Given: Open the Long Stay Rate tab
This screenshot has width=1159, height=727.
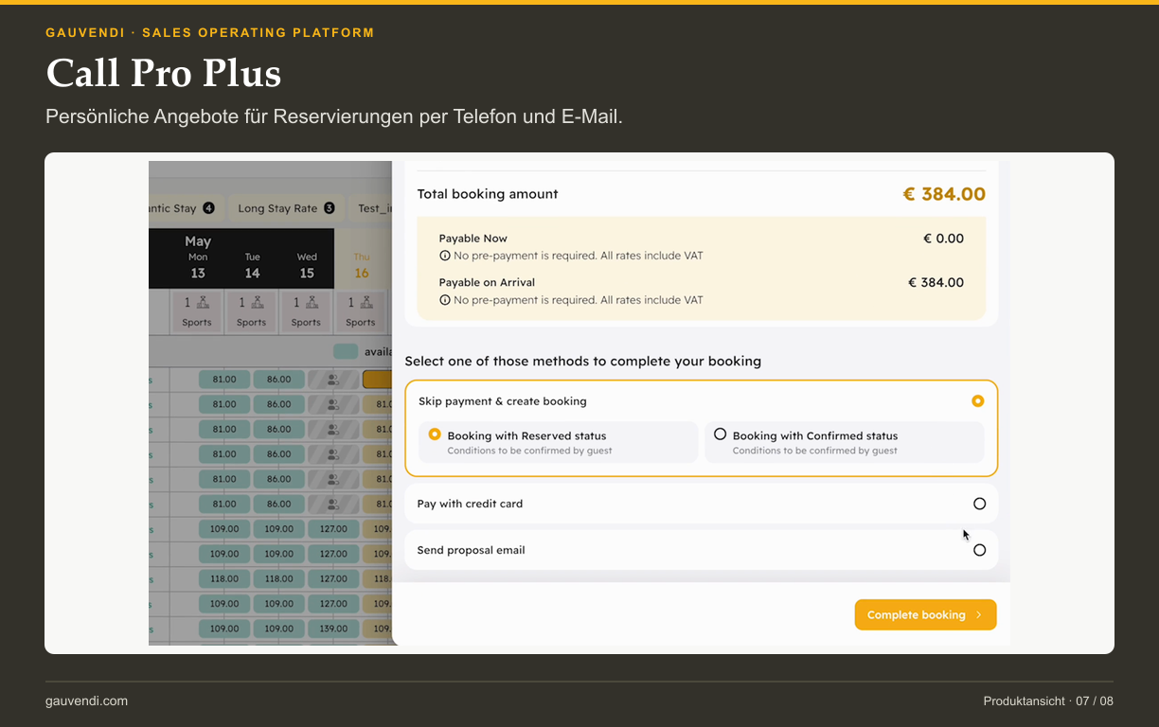Looking at the screenshot, I should (x=286, y=208).
